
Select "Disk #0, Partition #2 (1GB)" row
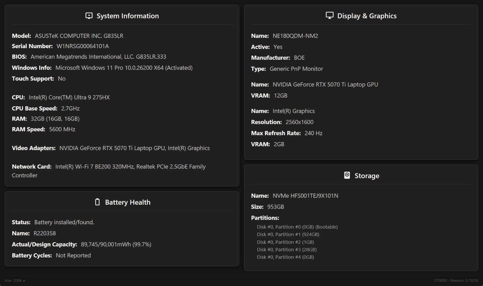pyautogui.click(x=285, y=242)
